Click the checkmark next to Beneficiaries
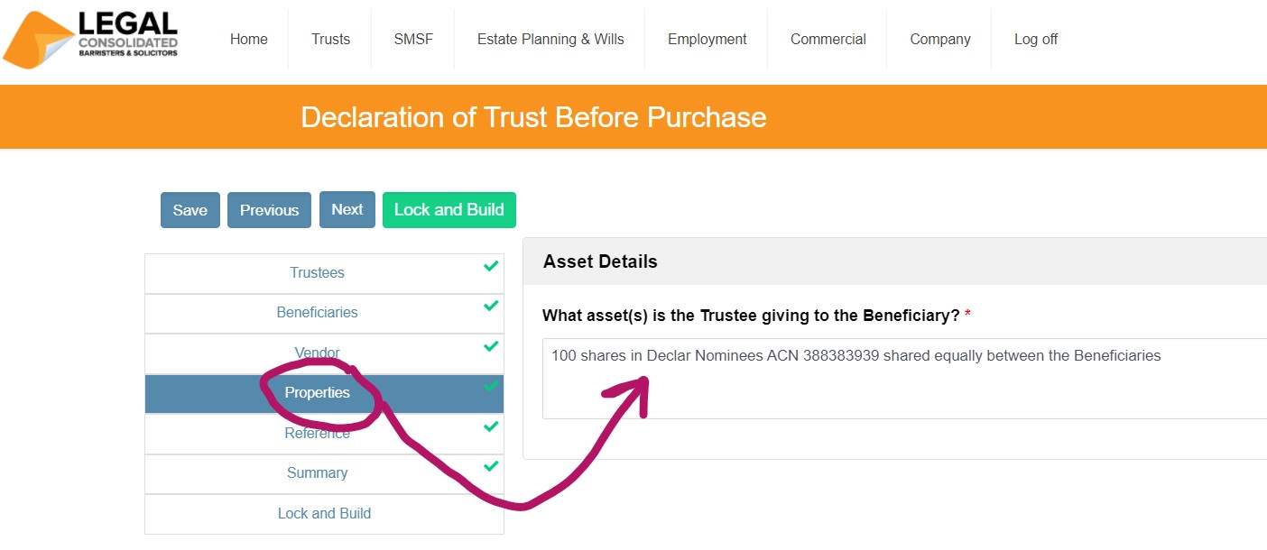Image resolution: width=1267 pixels, height=550 pixels. tap(491, 306)
